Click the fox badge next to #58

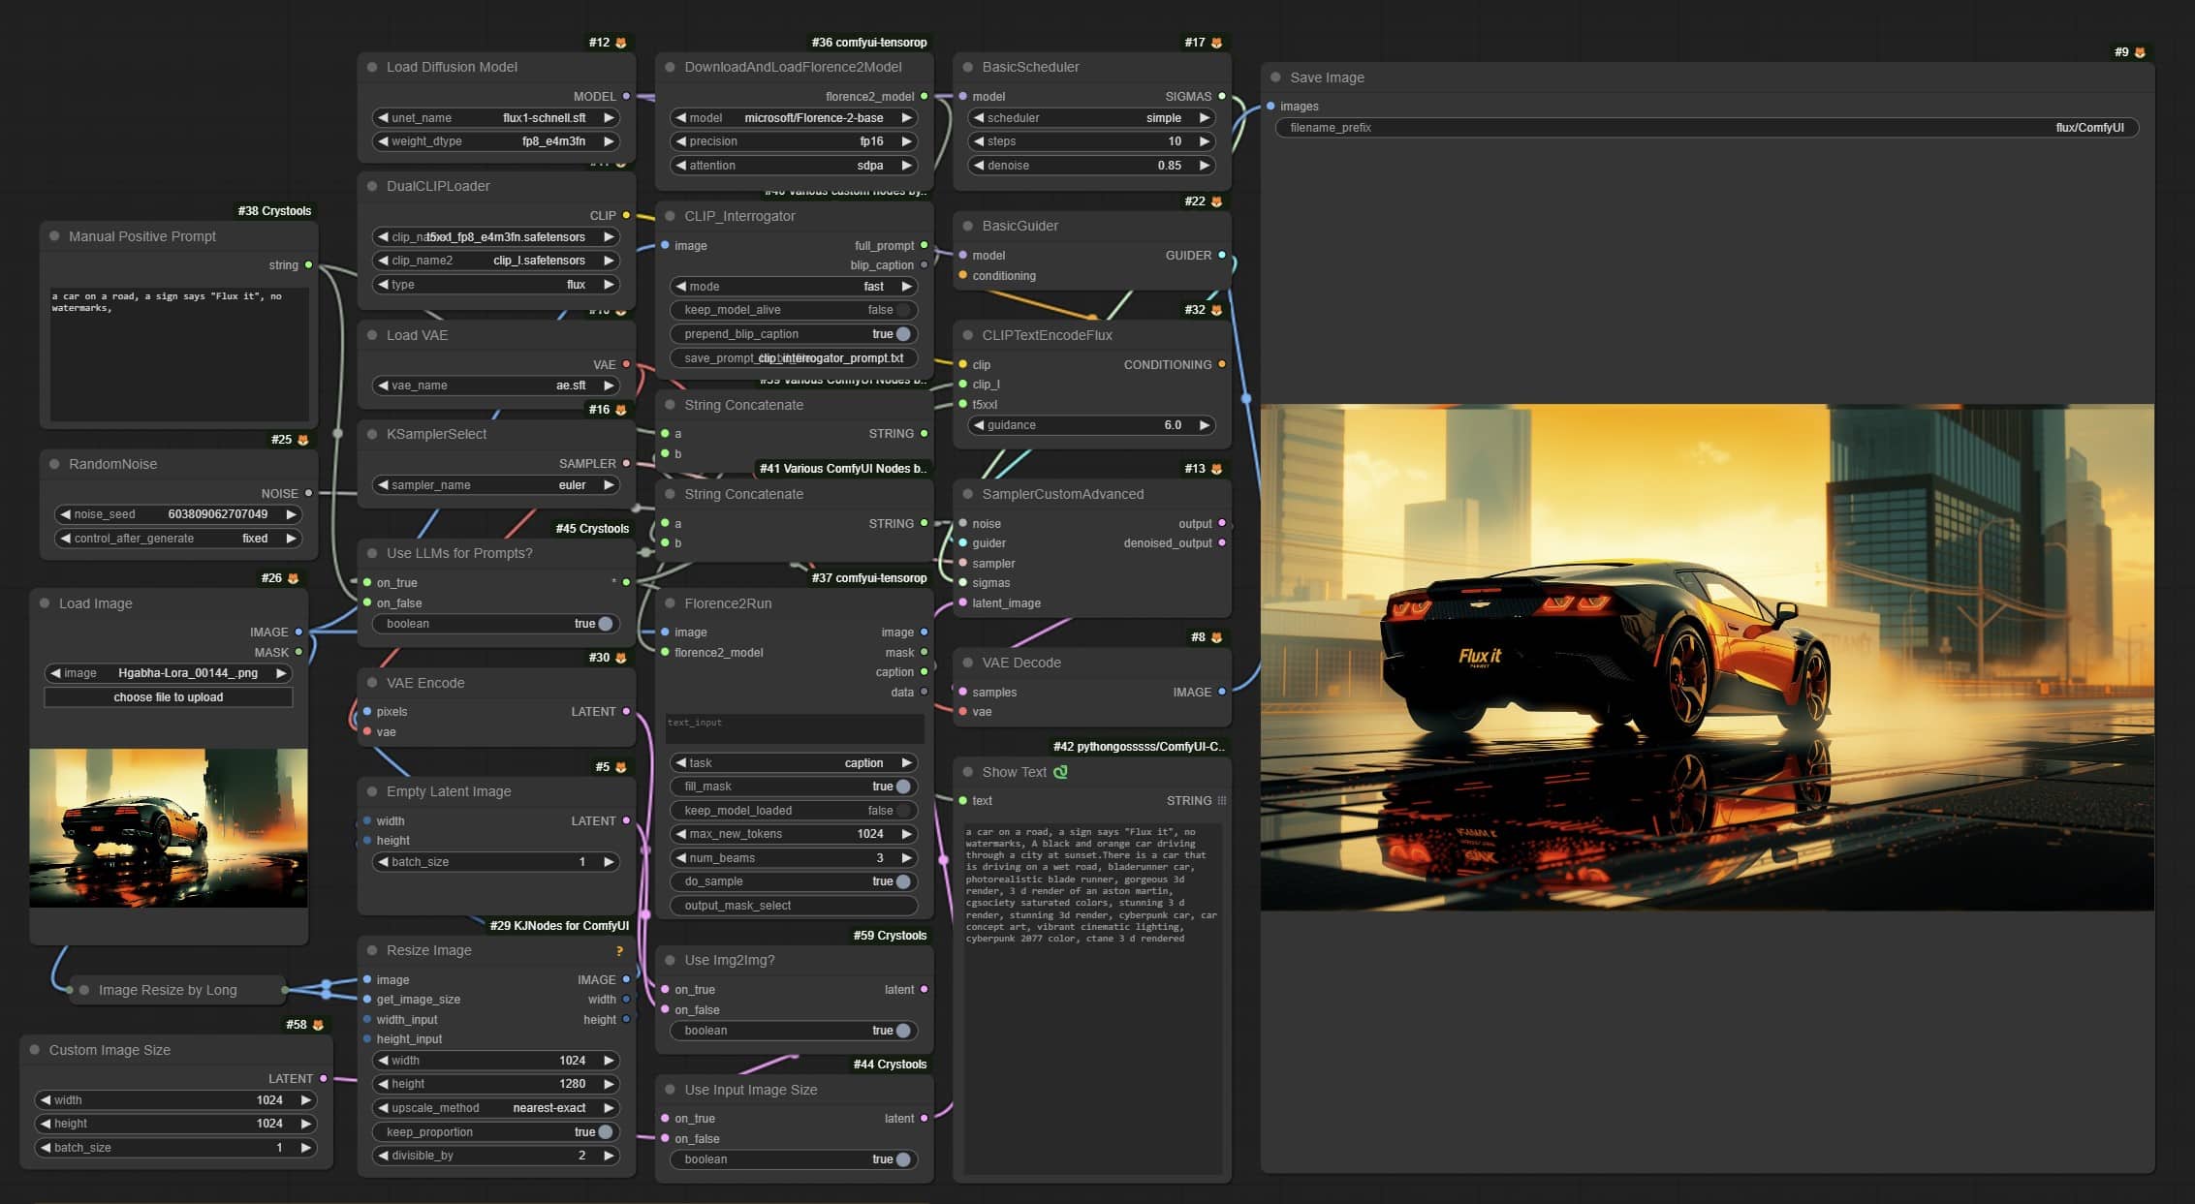318,1025
